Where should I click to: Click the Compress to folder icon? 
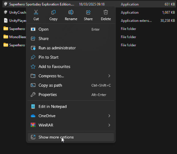tap(33, 76)
